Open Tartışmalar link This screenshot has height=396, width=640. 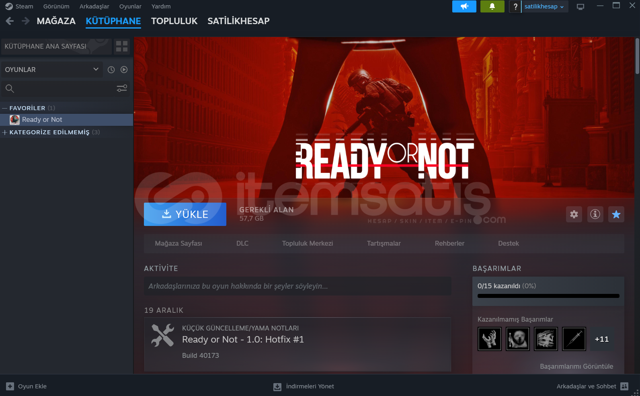(x=384, y=243)
